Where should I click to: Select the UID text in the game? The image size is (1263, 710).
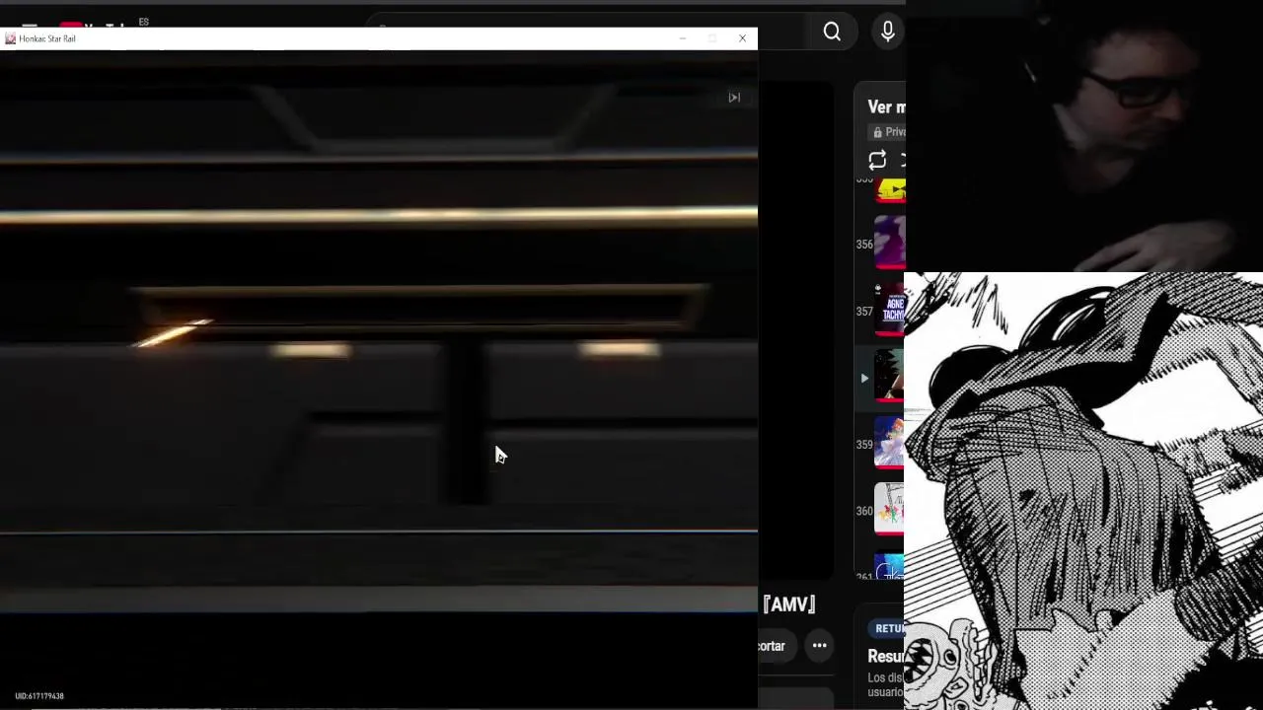pyautogui.click(x=39, y=696)
